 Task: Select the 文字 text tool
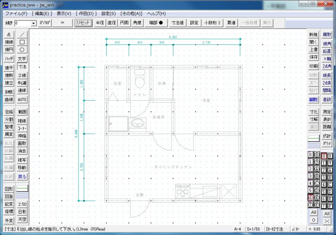tap(22, 59)
